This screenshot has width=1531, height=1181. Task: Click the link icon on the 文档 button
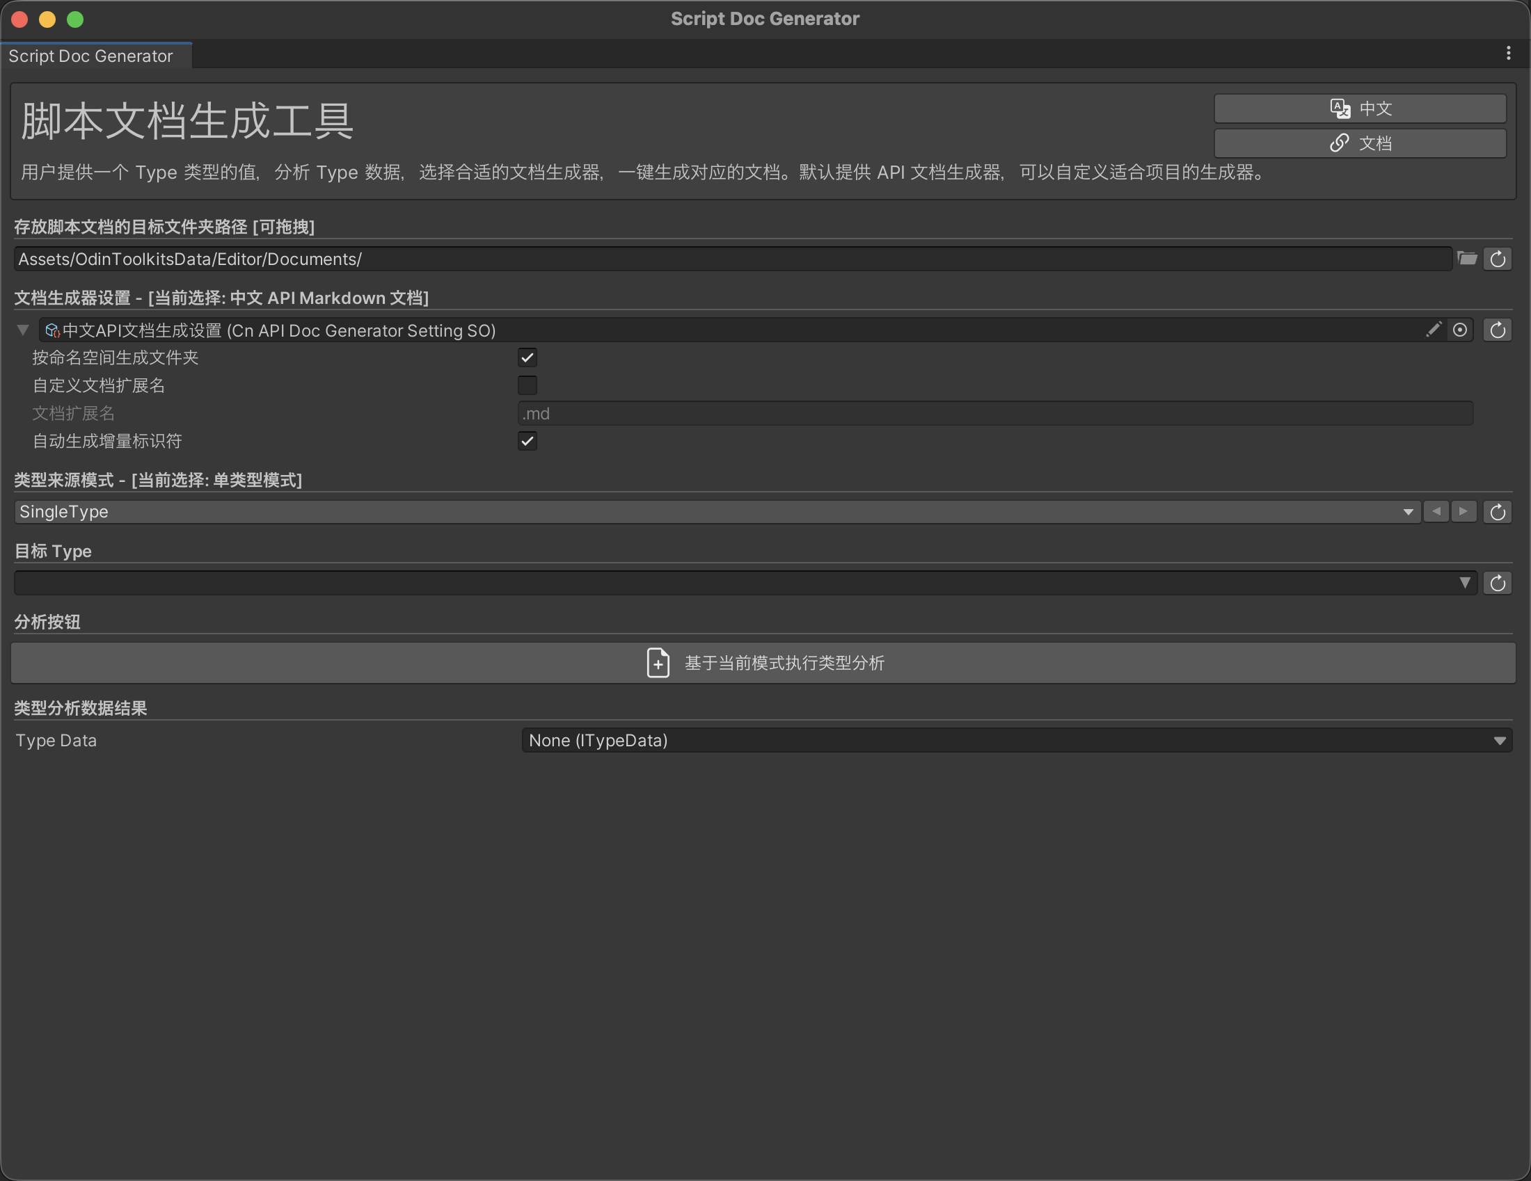pyautogui.click(x=1340, y=143)
